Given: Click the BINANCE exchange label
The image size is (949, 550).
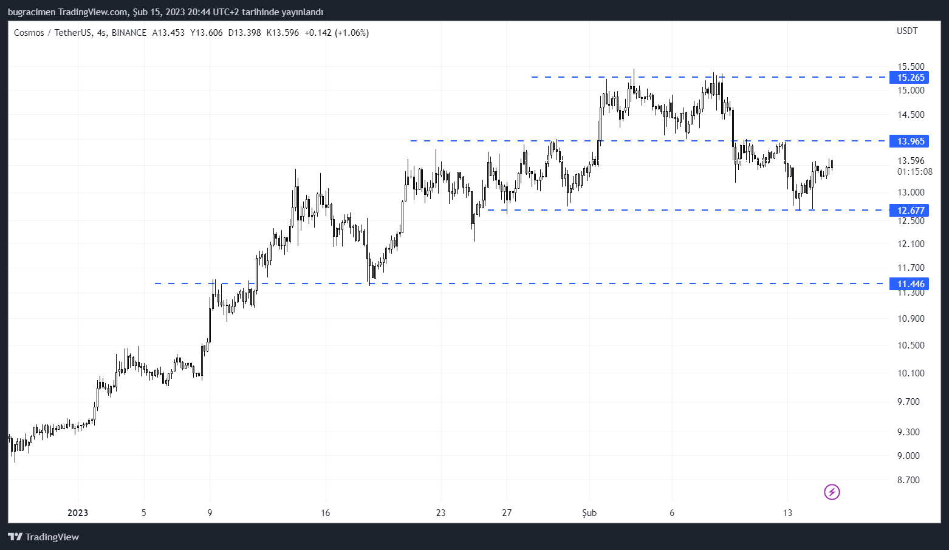Looking at the screenshot, I should click(x=129, y=33).
